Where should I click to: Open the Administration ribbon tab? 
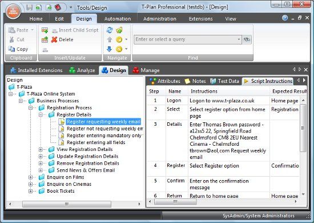(160, 19)
